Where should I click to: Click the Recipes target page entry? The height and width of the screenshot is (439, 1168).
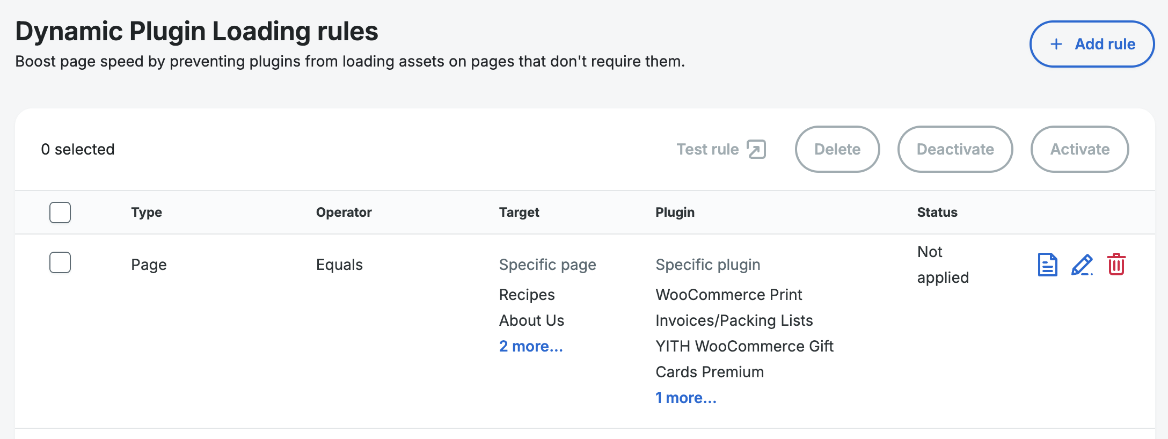(527, 295)
